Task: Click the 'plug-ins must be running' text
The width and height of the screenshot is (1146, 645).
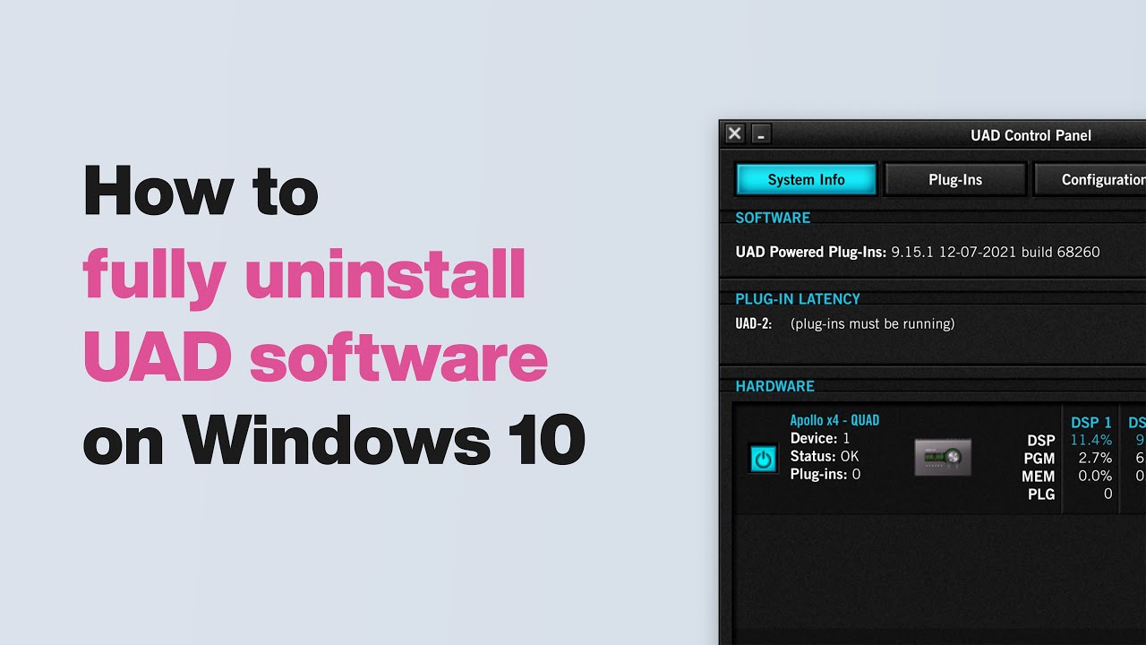Action: pyautogui.click(x=873, y=323)
